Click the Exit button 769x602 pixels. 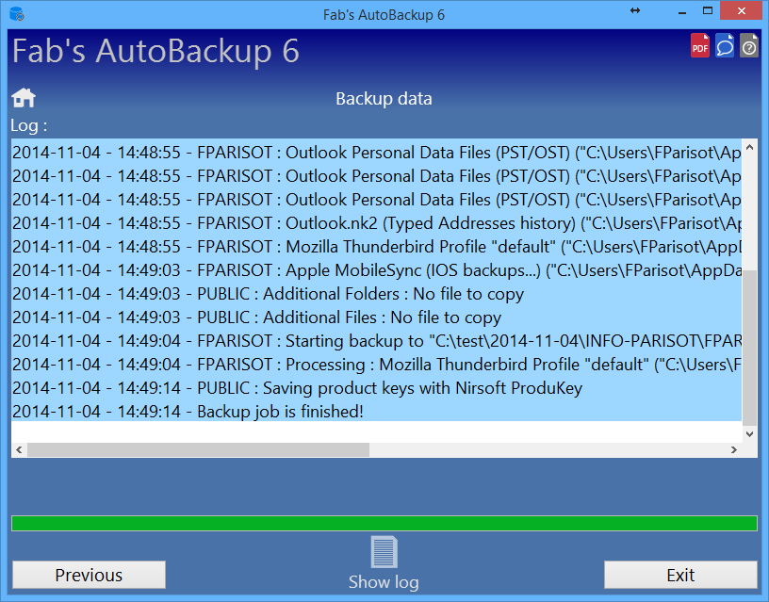[x=680, y=575]
